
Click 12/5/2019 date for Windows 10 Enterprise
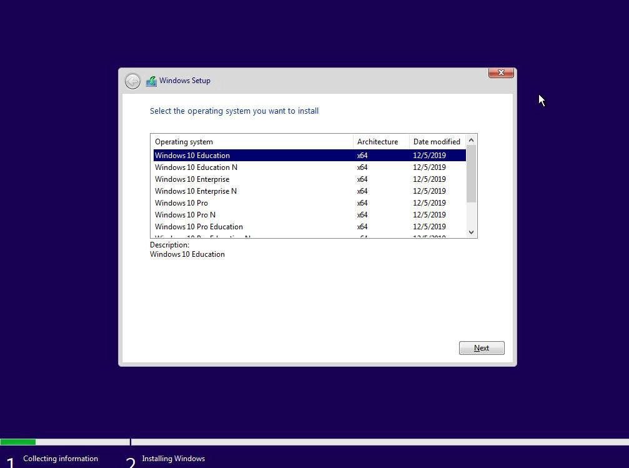pyautogui.click(x=429, y=179)
